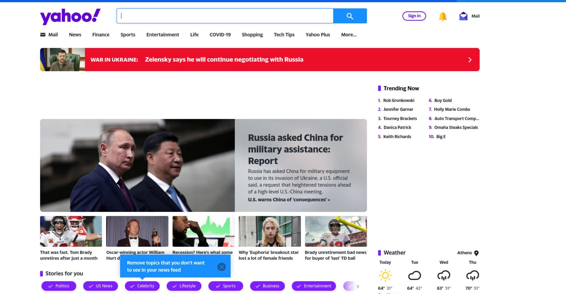
Task: Click the small envelope icon beside Mail in nav
Action: pyautogui.click(x=43, y=34)
